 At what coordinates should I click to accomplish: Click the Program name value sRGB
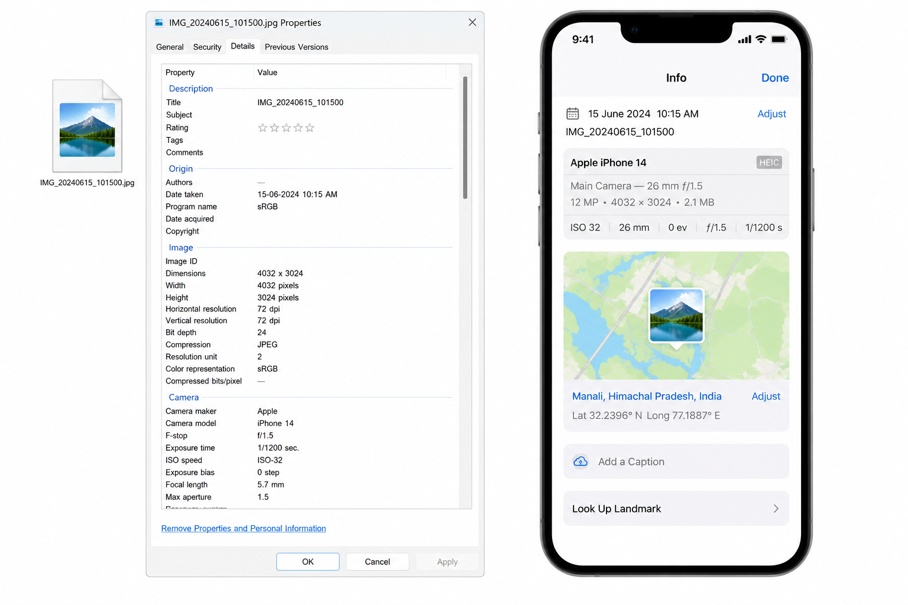pyautogui.click(x=268, y=207)
